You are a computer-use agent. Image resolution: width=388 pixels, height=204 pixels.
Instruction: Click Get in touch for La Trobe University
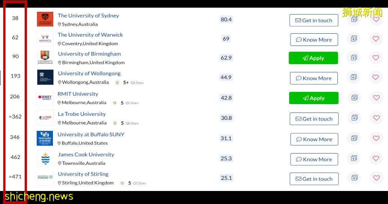314,119
